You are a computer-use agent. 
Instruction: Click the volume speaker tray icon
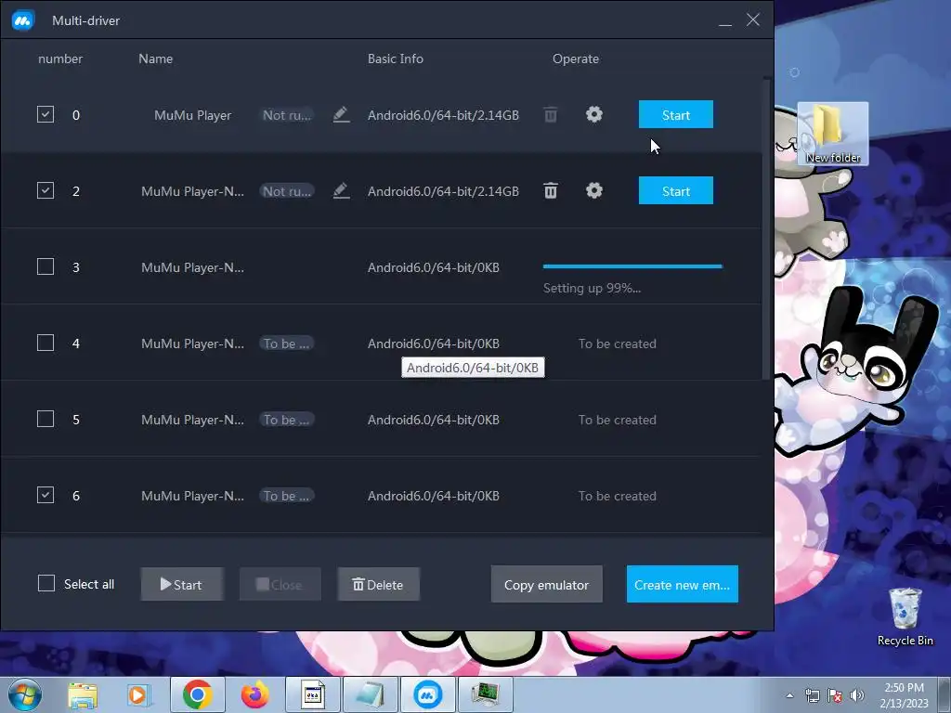pos(856,695)
